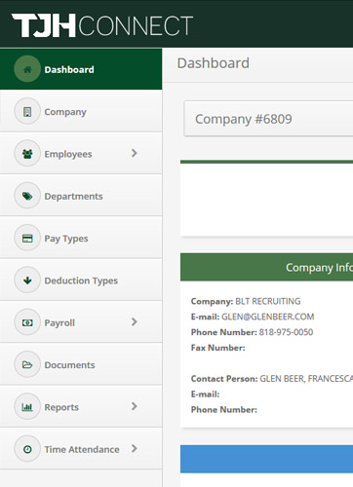353x487 pixels.
Task: Open Documents in the sidebar
Action: pyautogui.click(x=81, y=364)
